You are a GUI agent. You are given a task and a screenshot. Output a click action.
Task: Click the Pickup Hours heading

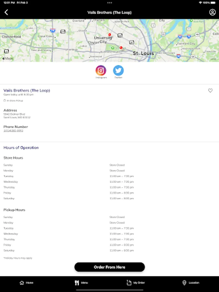(14, 210)
